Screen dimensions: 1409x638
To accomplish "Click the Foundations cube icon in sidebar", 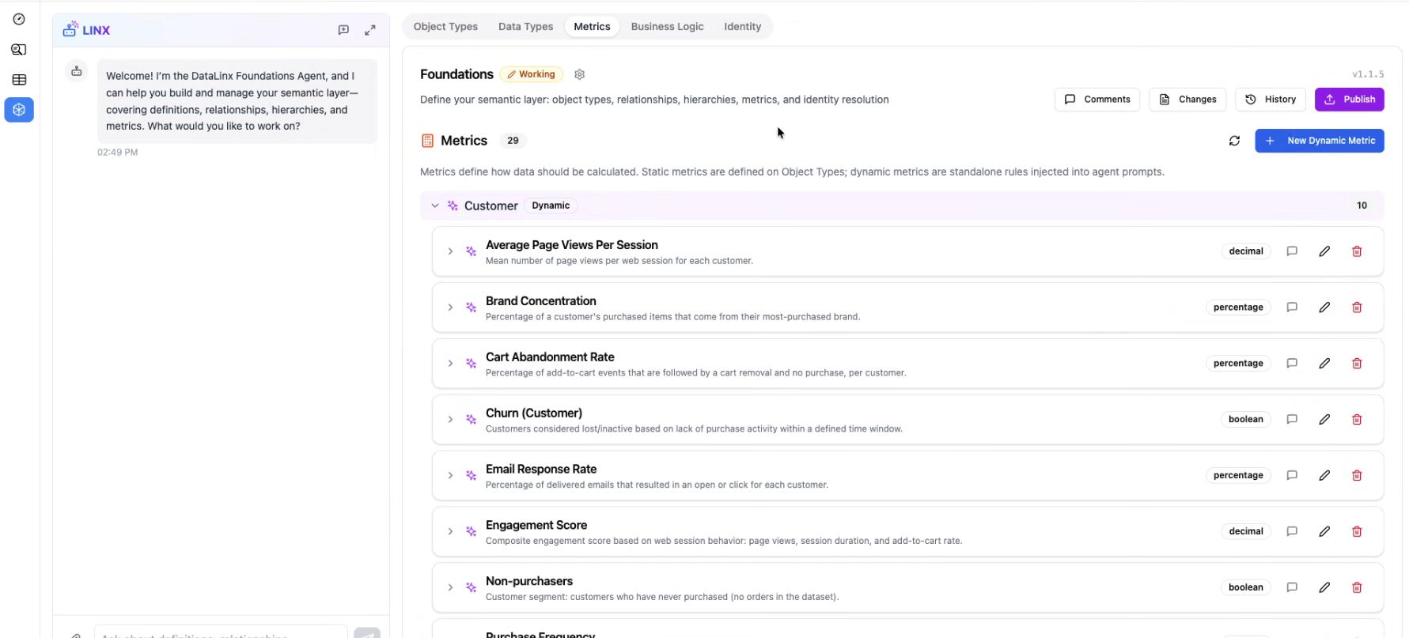I will (19, 110).
